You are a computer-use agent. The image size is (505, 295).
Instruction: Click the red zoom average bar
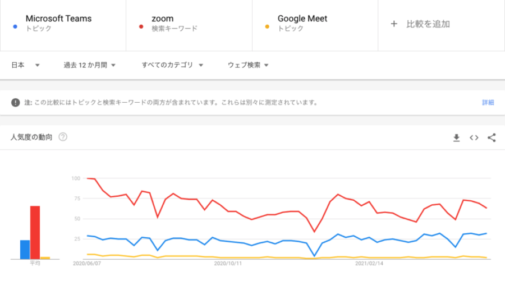click(x=35, y=232)
